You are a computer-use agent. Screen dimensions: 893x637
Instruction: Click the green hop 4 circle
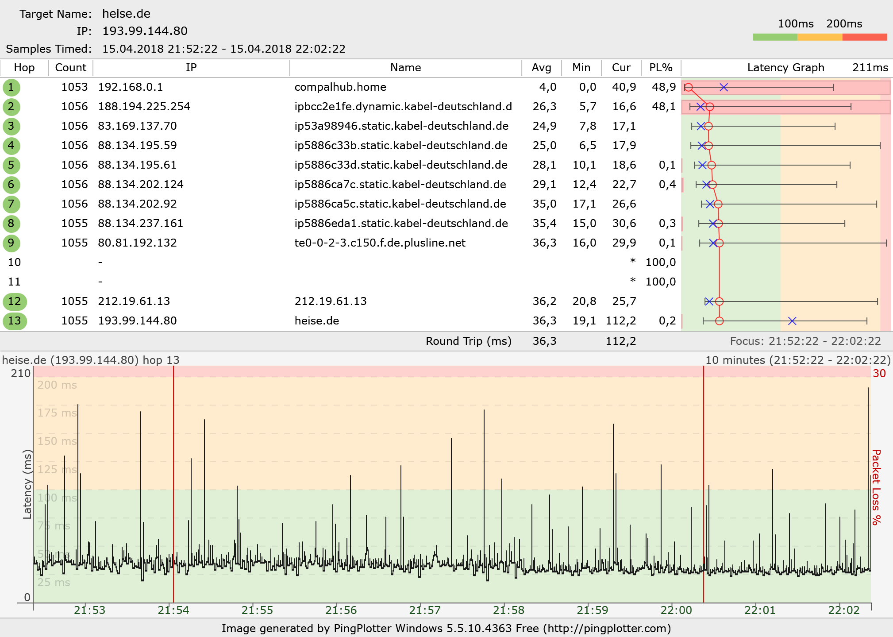[11, 146]
